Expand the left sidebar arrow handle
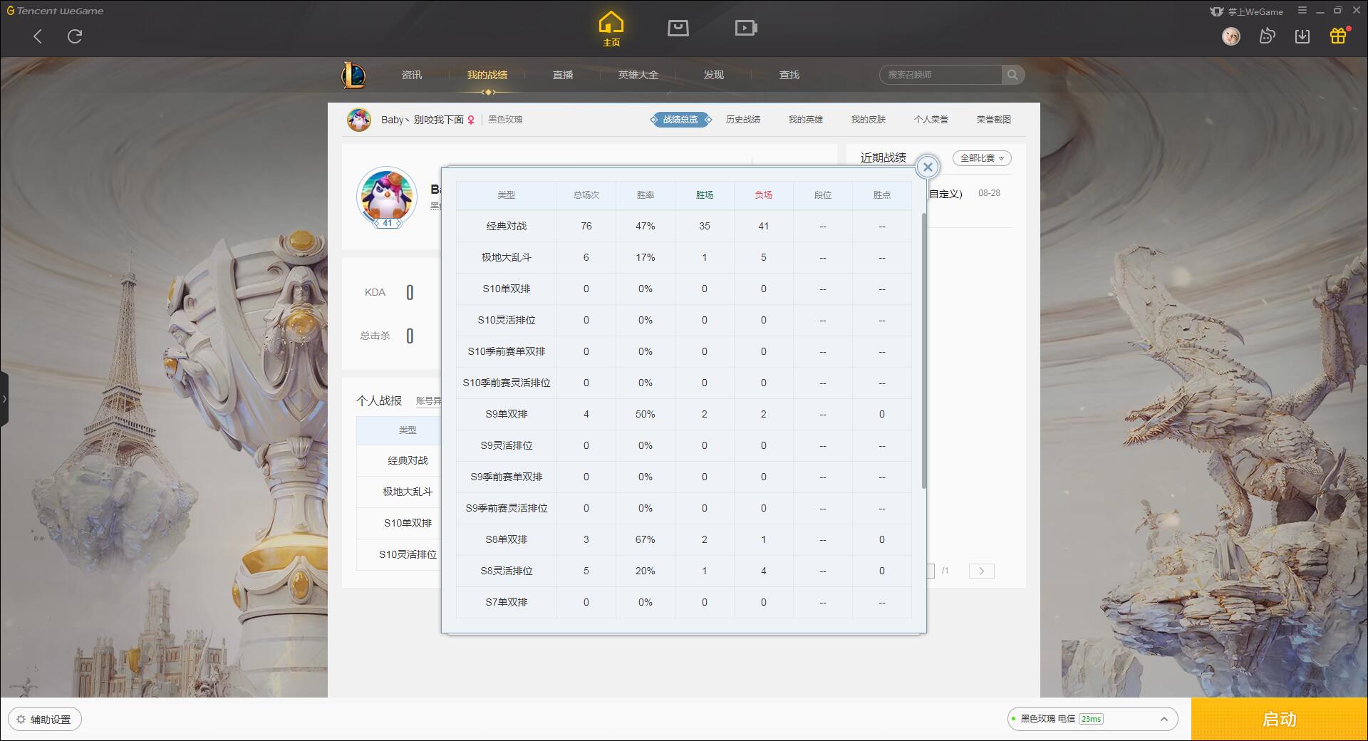 pyautogui.click(x=4, y=399)
